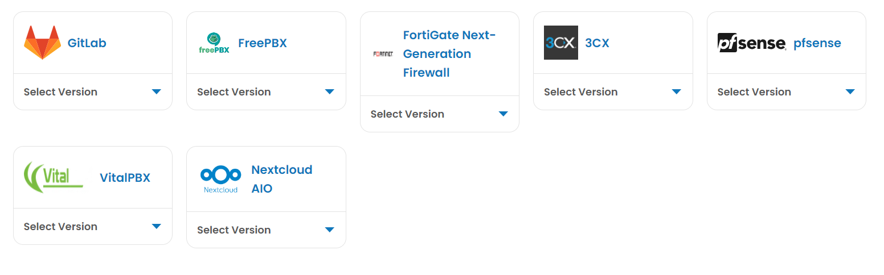
Task: Click the 3CX logo image
Action: tap(560, 43)
